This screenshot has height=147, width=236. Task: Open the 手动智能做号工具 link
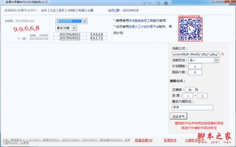(141, 20)
